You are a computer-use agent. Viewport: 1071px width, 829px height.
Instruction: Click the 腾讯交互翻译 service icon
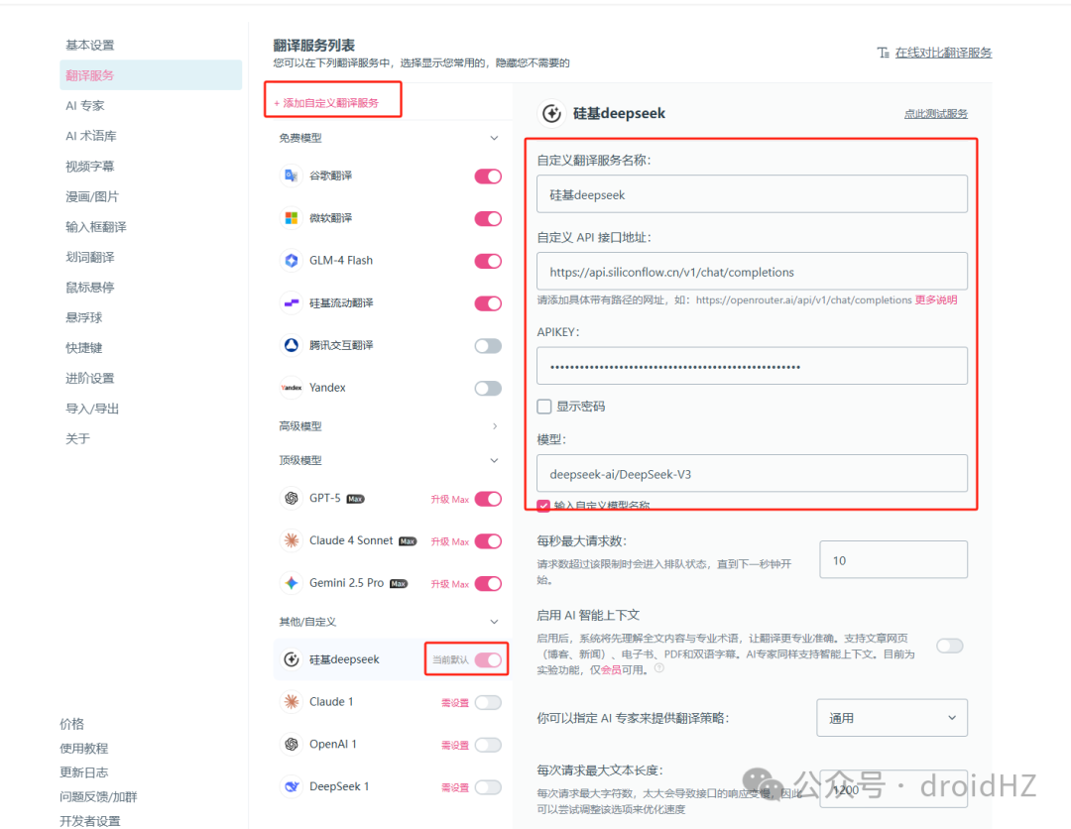click(291, 345)
